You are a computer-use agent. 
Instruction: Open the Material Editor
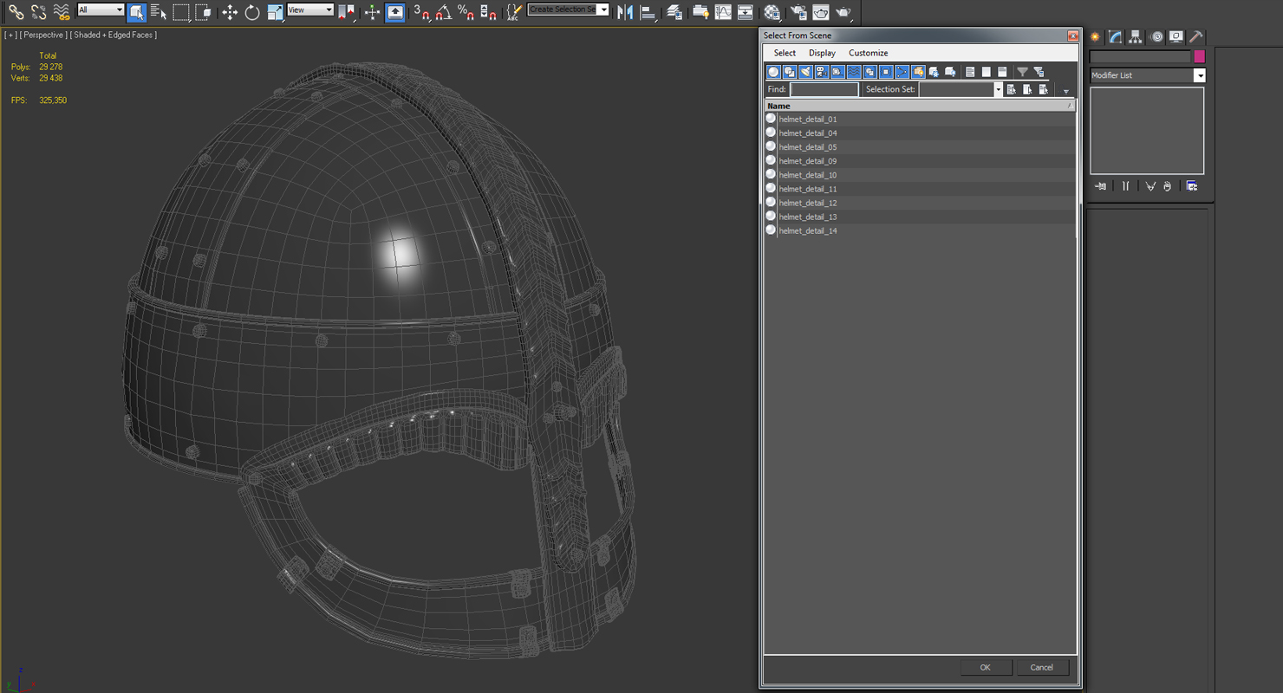tap(772, 12)
